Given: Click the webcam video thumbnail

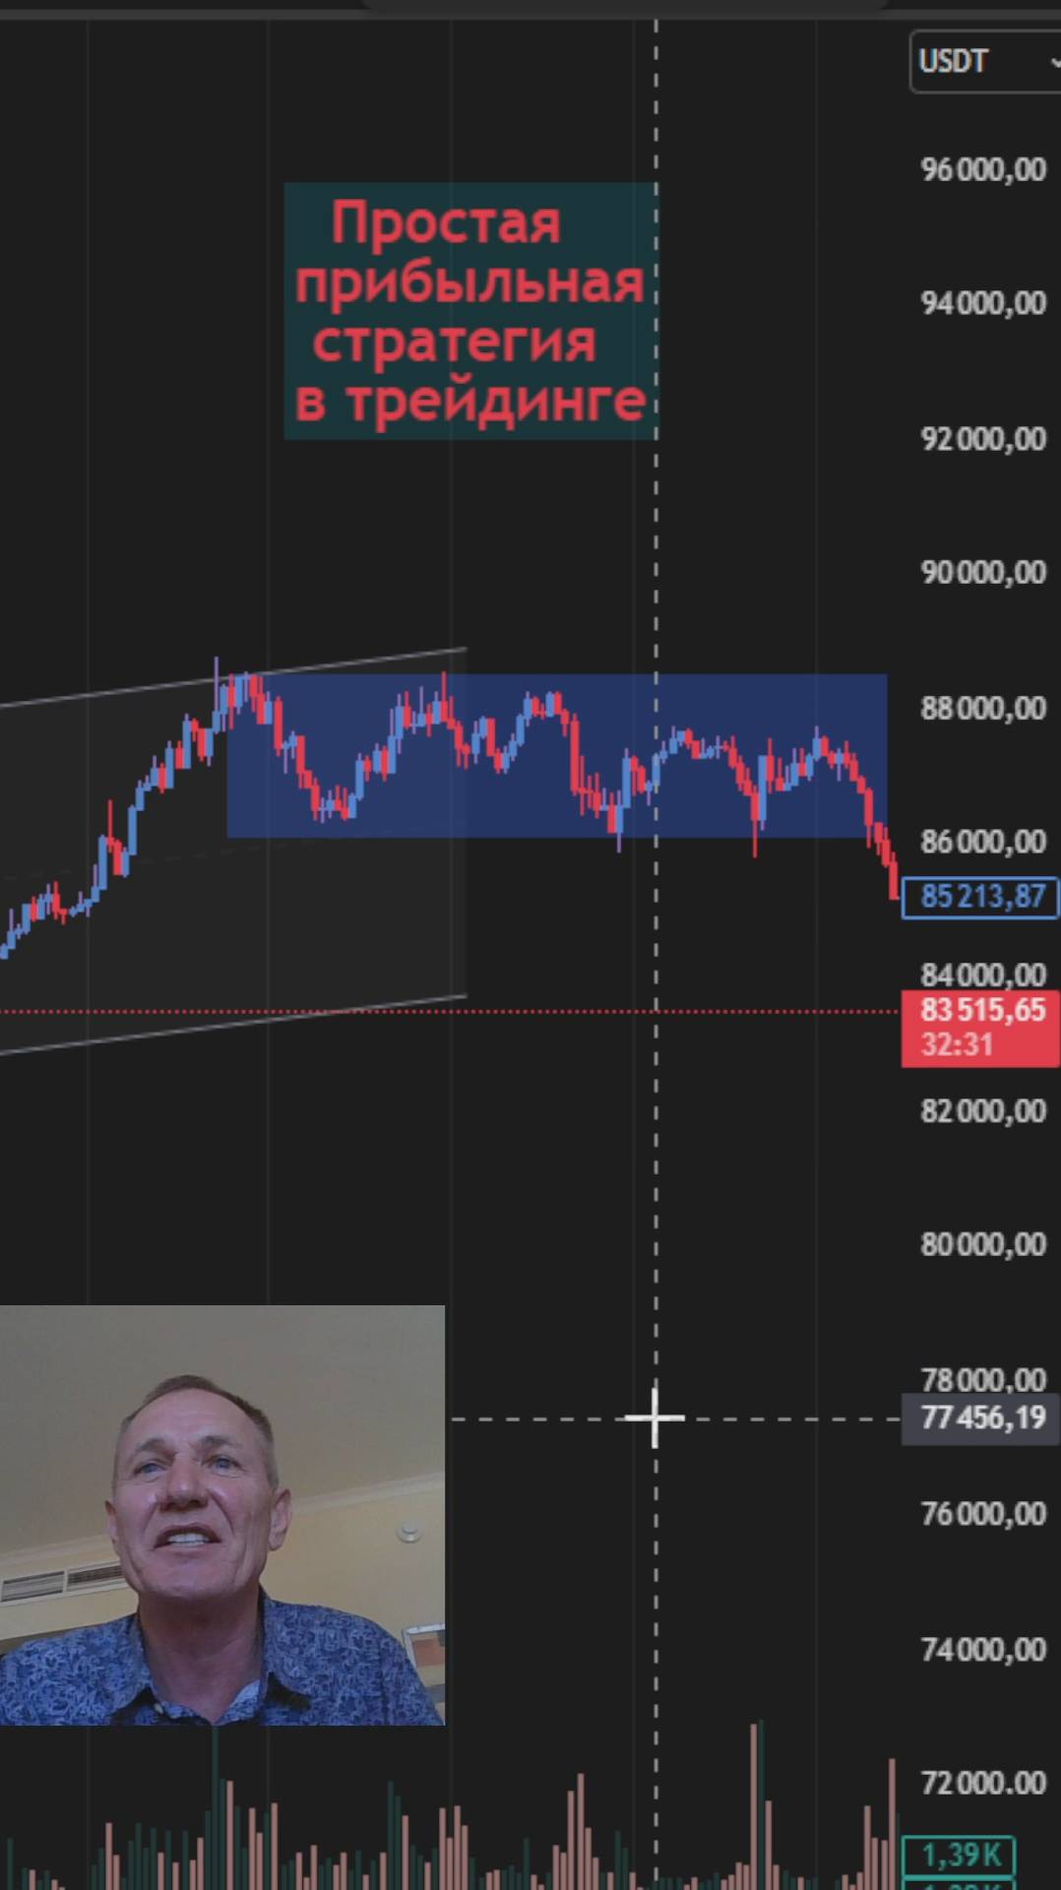Looking at the screenshot, I should (222, 1515).
